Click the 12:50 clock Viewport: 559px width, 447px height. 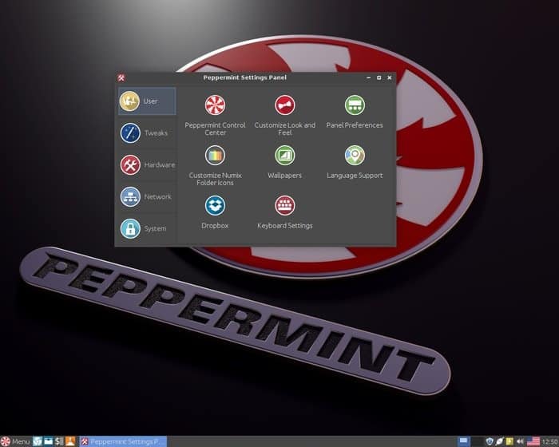550,442
